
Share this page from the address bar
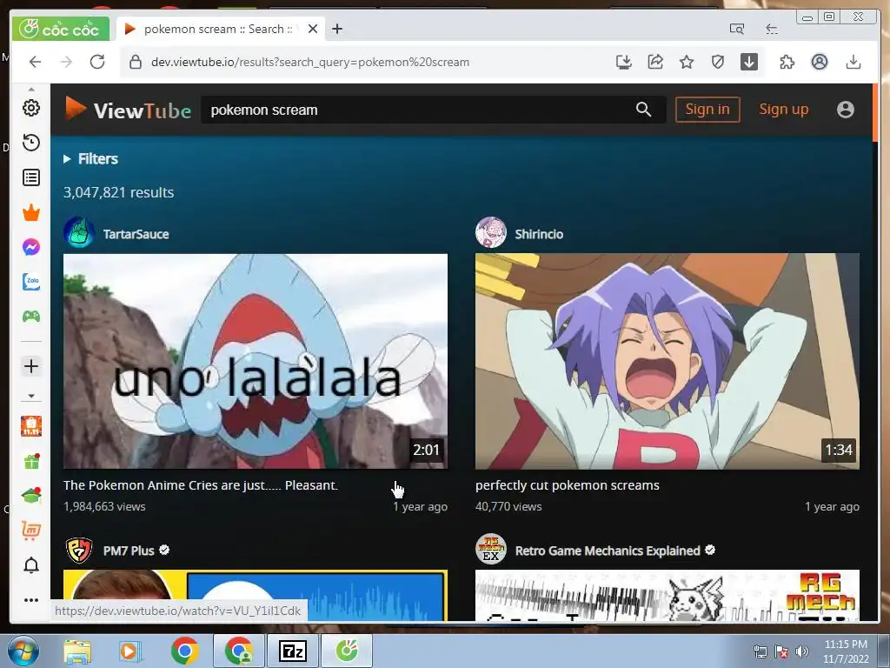(655, 62)
